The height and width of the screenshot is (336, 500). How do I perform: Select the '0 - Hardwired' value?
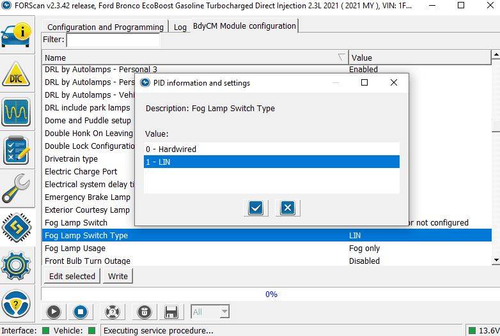click(271, 149)
